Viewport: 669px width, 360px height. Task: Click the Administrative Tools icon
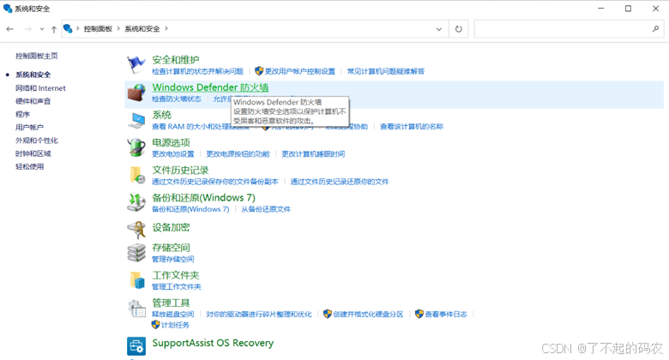click(x=136, y=308)
